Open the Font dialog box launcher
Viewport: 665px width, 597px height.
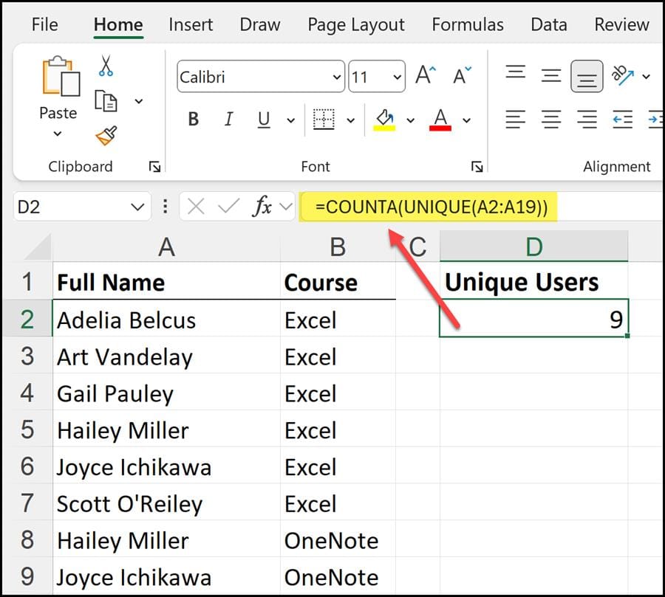(x=477, y=167)
